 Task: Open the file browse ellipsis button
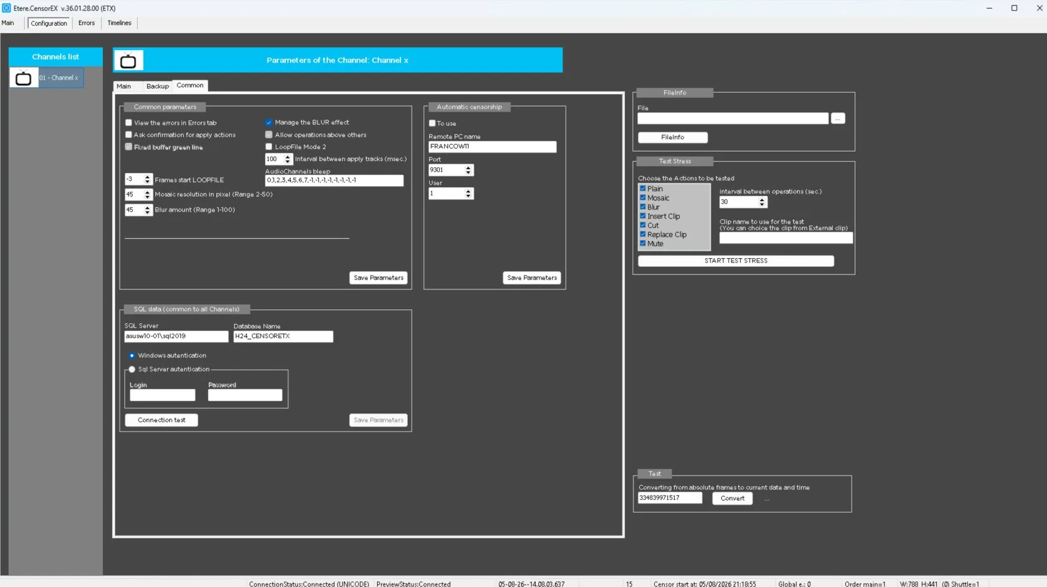(x=838, y=118)
